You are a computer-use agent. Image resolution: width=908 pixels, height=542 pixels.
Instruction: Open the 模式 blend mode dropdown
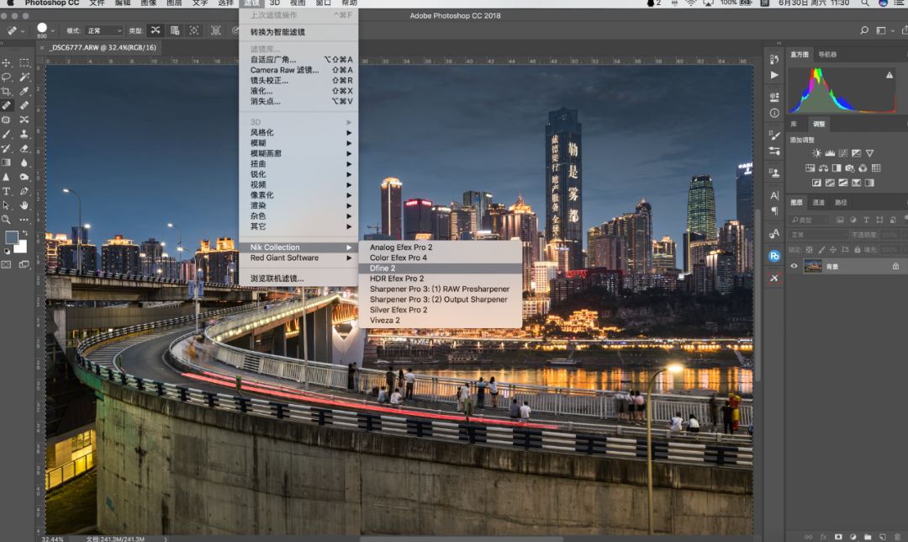click(103, 30)
